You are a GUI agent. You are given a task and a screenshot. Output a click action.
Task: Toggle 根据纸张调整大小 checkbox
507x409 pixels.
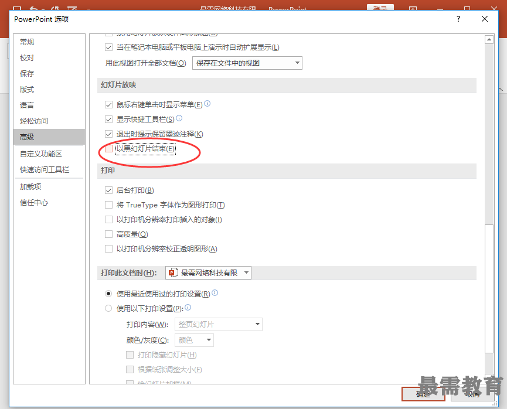(130, 370)
